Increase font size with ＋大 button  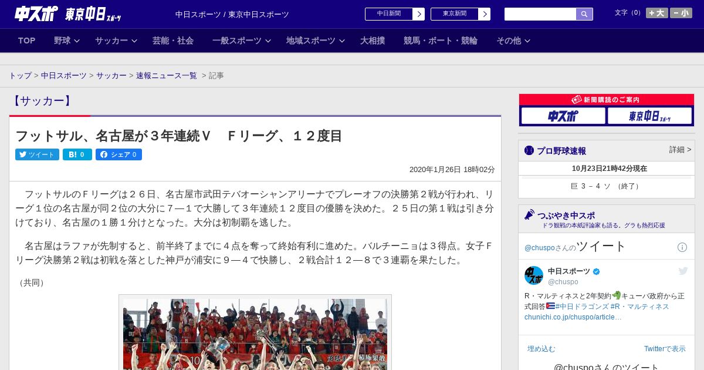657,13
